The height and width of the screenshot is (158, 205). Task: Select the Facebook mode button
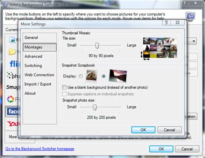click(12, 112)
